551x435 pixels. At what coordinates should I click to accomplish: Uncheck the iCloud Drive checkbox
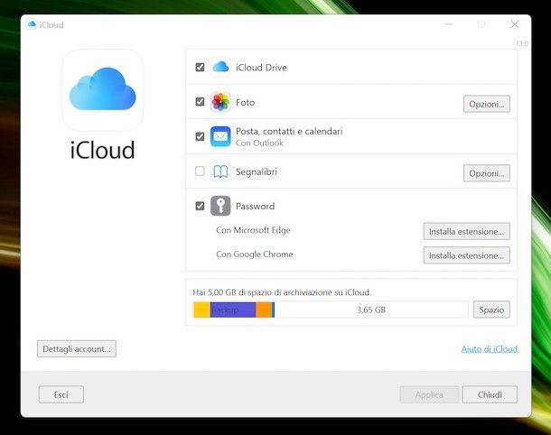pyautogui.click(x=200, y=68)
